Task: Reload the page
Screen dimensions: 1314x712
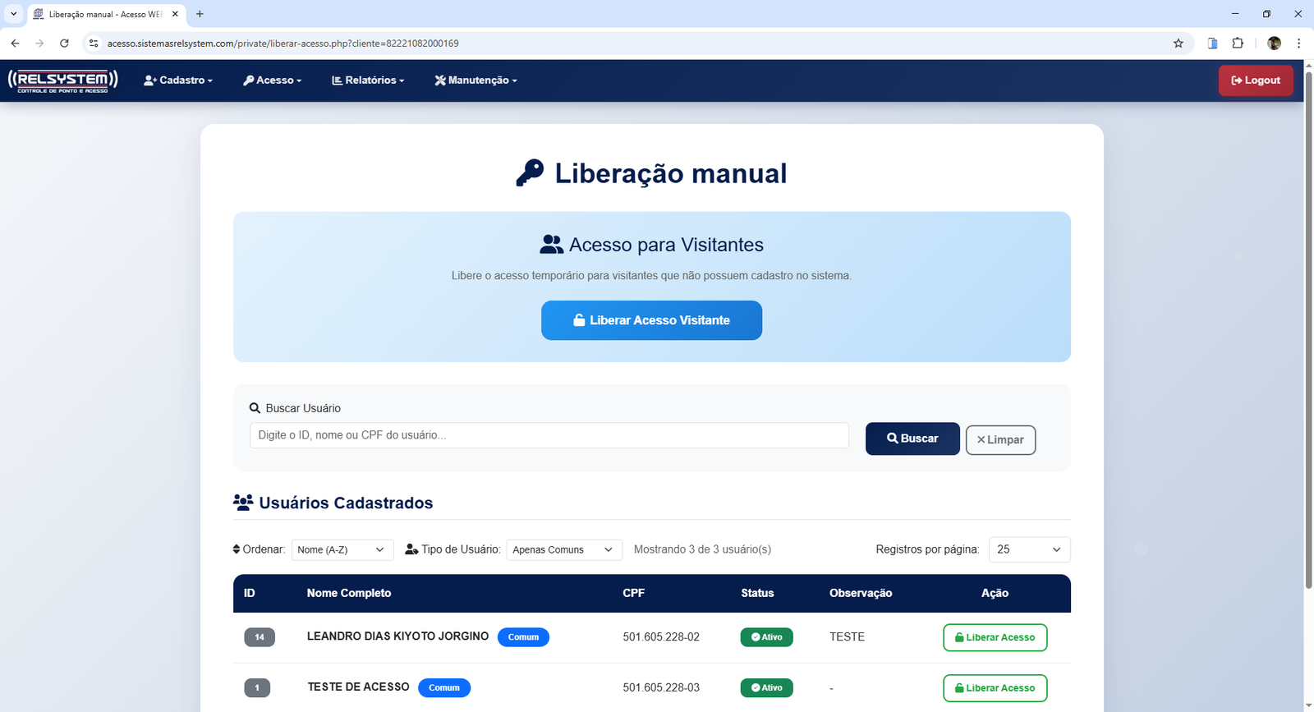Action: coord(64,44)
